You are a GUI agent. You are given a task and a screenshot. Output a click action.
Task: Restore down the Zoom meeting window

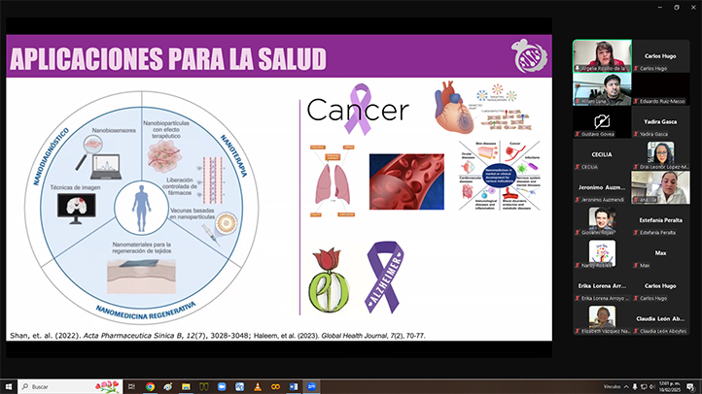click(x=677, y=7)
